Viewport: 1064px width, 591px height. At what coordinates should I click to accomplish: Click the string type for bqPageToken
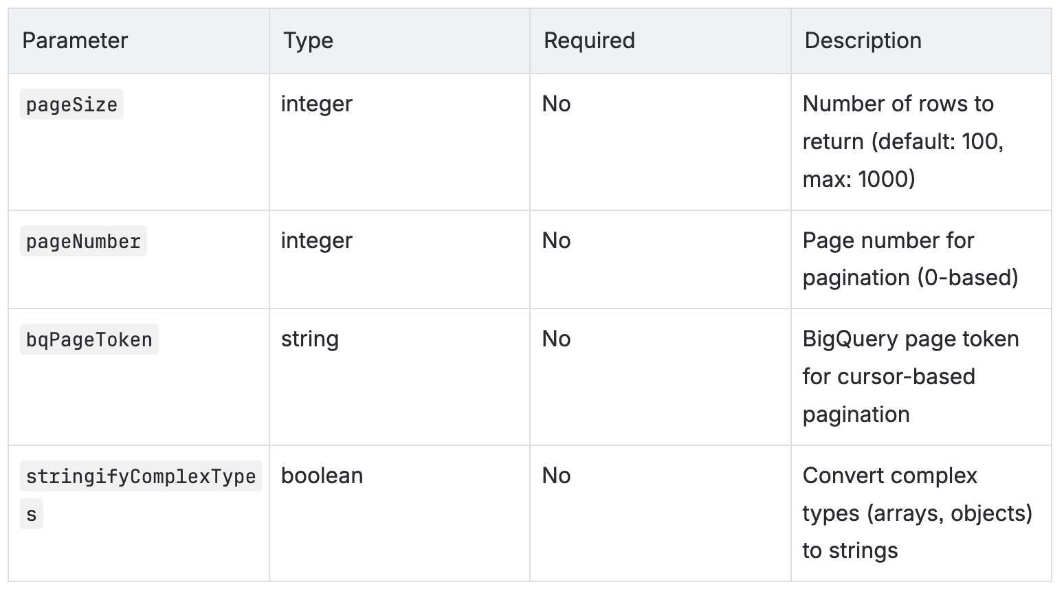point(309,339)
